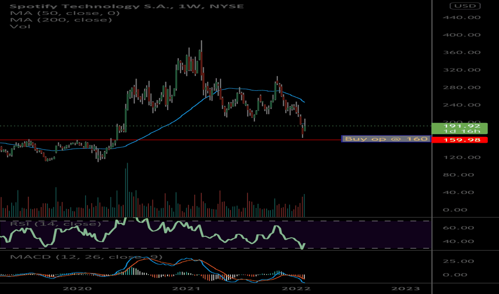Click the 120.00 price scale value

[x=462, y=157]
